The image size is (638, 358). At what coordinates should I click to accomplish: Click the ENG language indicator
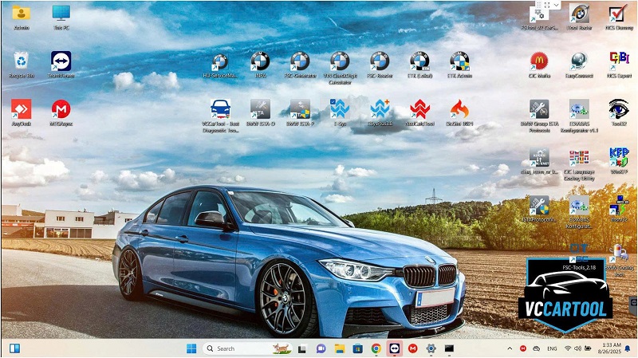(552, 348)
